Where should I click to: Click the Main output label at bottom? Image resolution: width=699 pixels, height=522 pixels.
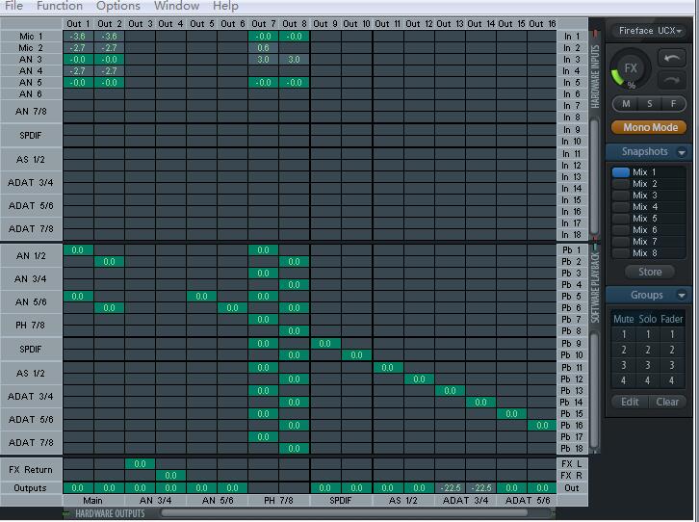click(93, 501)
